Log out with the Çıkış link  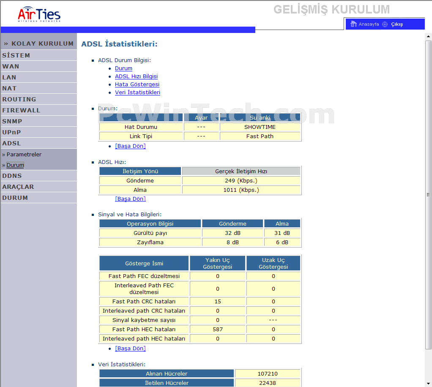[397, 24]
